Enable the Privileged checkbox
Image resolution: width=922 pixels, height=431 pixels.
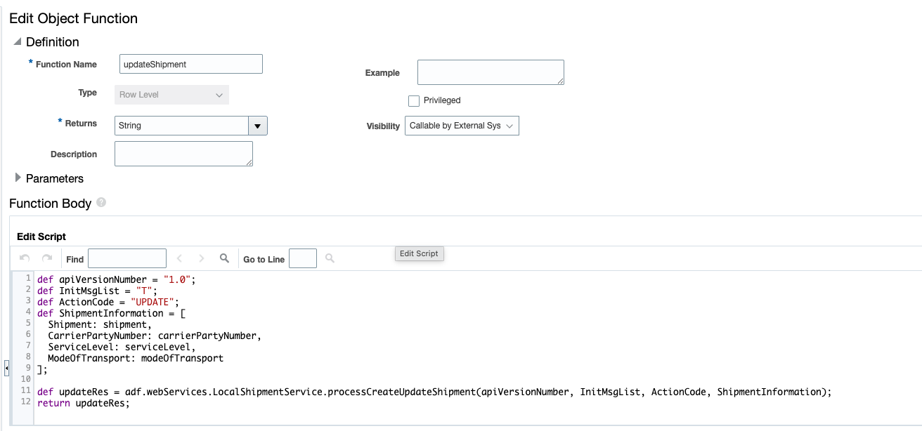414,100
